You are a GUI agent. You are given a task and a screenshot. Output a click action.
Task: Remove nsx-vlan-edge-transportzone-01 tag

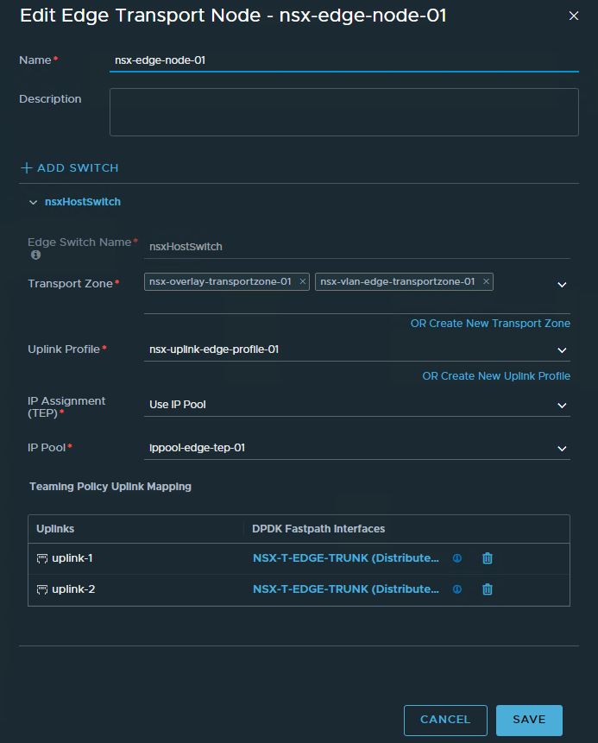(486, 281)
